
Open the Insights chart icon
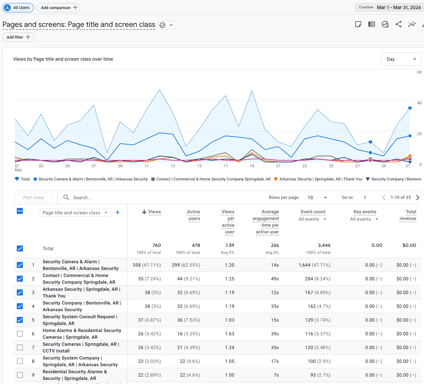[x=385, y=24]
